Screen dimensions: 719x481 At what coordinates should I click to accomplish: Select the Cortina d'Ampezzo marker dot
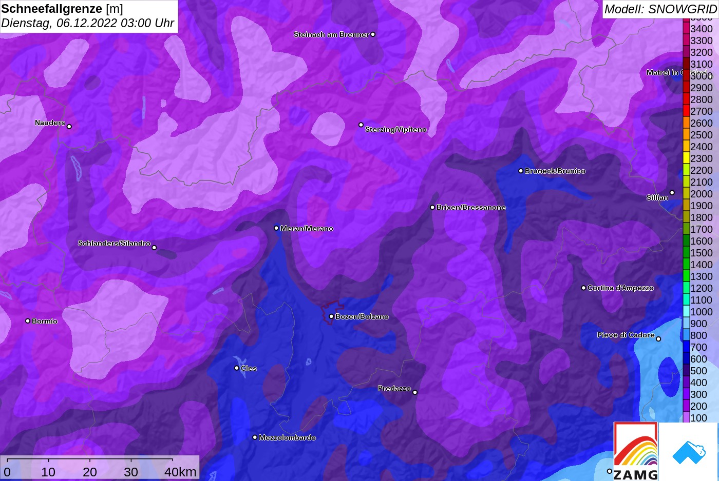(583, 288)
